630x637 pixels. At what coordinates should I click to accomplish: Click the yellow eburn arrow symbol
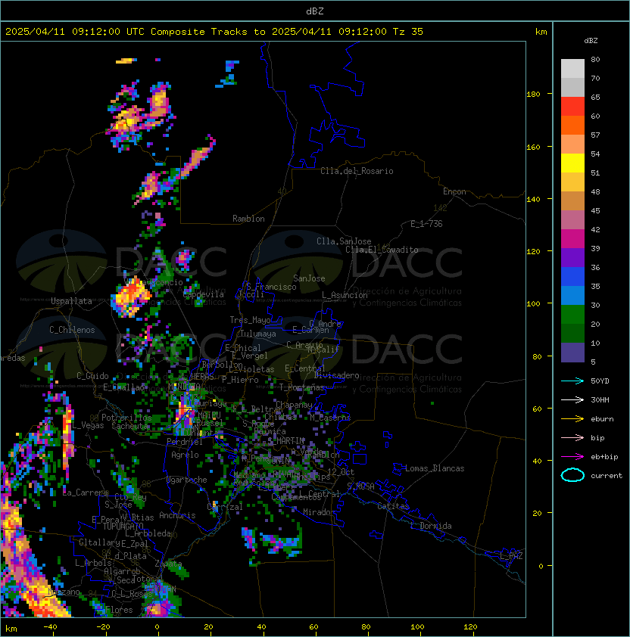[x=572, y=419]
